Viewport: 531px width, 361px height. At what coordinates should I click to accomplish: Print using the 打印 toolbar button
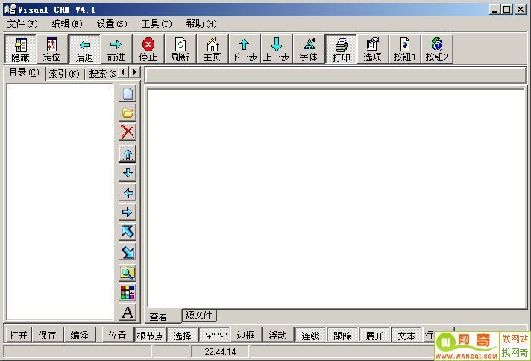coord(341,49)
